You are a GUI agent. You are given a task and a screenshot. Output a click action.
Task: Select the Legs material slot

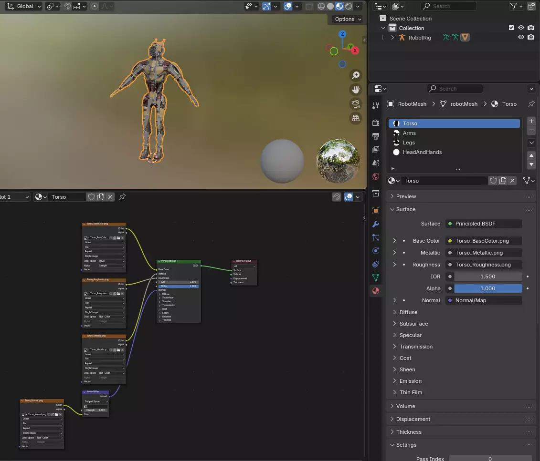tap(454, 143)
